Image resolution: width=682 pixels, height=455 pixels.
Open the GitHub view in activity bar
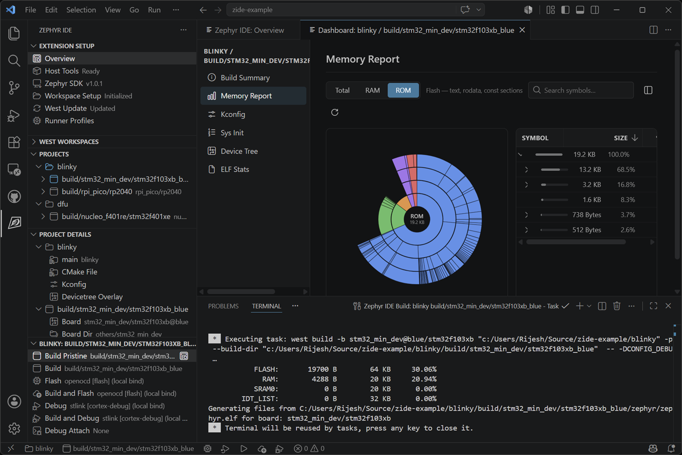click(14, 196)
